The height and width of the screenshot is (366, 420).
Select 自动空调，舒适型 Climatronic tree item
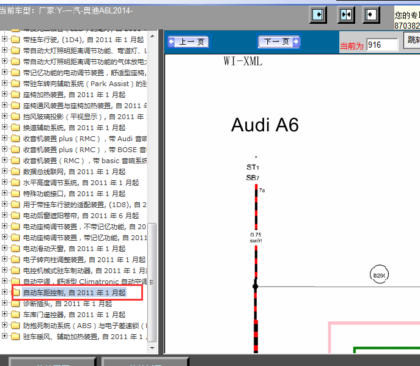point(85,282)
